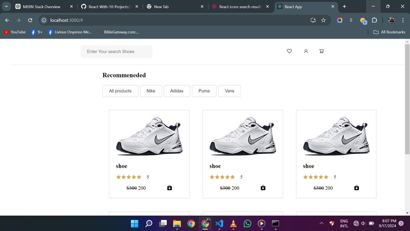410x231 pixels.
Task: Open YouTube bookmark
Action: 15,32
